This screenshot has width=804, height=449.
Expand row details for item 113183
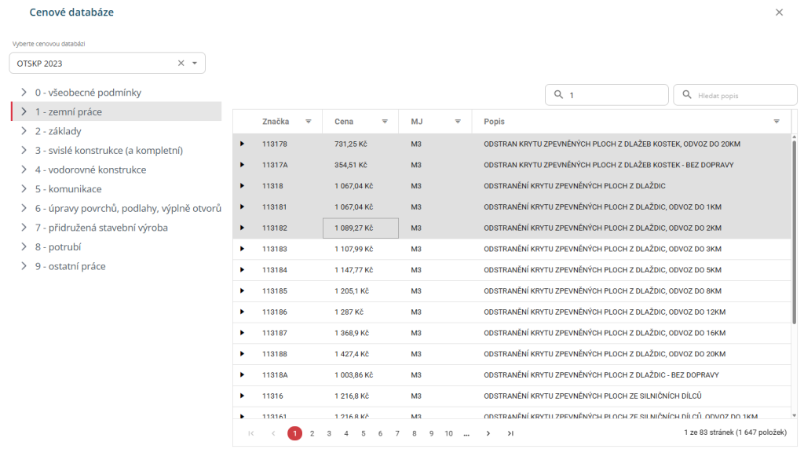[x=242, y=249]
